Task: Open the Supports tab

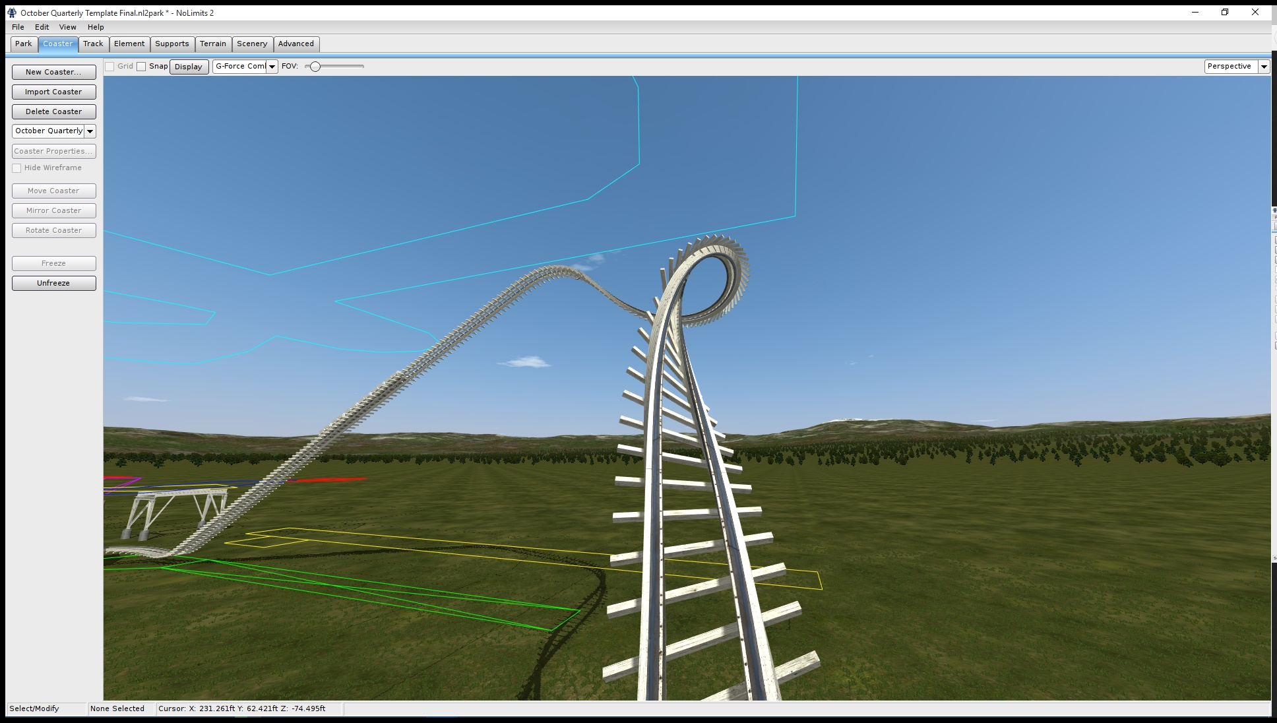Action: click(172, 44)
